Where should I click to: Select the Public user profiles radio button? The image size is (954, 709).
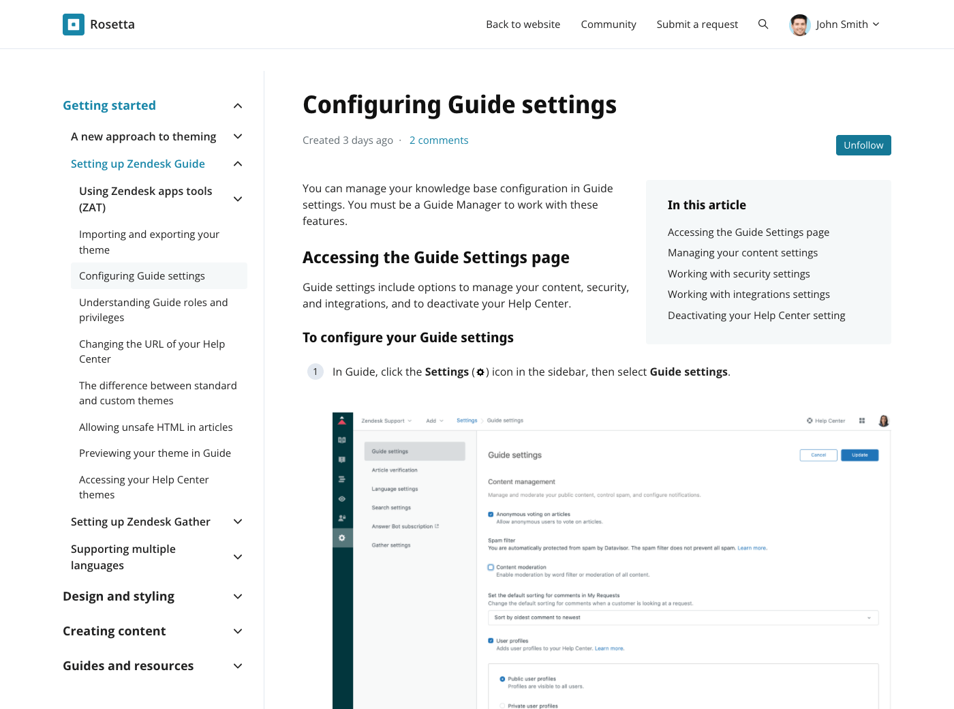(x=502, y=679)
